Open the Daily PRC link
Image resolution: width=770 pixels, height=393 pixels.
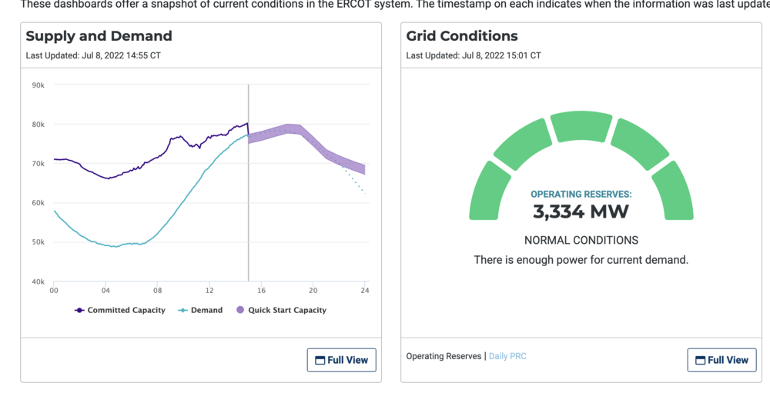click(507, 356)
